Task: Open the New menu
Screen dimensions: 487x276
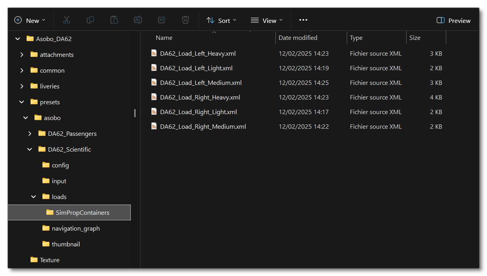Action: click(x=30, y=20)
